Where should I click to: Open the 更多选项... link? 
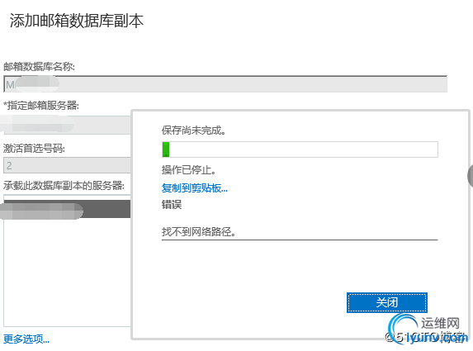pos(26,339)
